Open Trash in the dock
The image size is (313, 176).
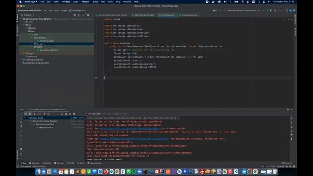(275, 172)
